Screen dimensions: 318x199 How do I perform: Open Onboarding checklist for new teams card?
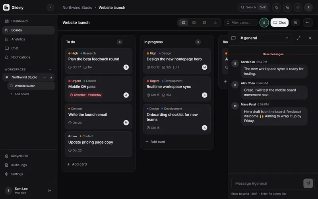click(177, 119)
